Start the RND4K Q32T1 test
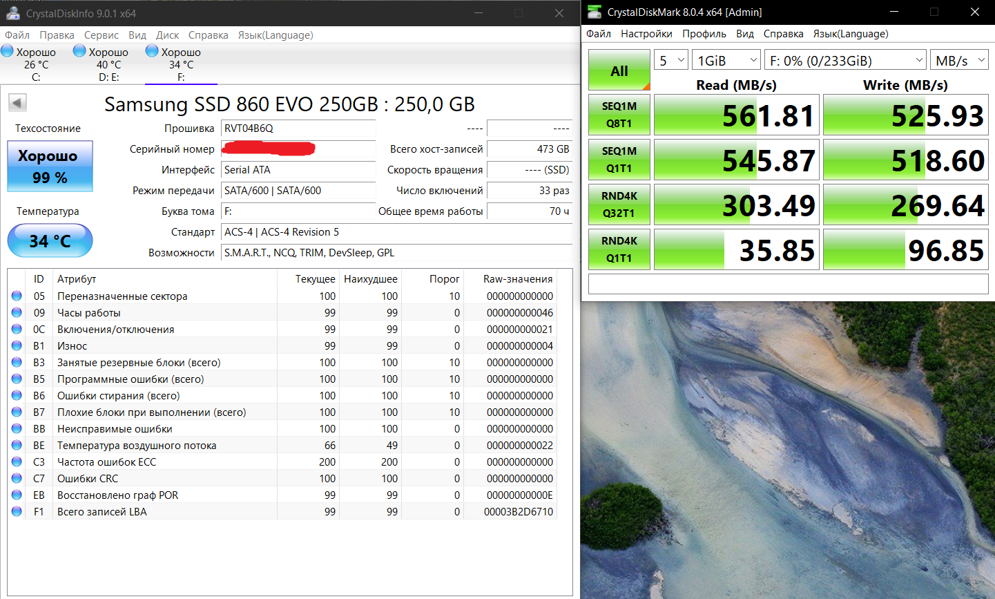The height and width of the screenshot is (599, 995). [619, 205]
